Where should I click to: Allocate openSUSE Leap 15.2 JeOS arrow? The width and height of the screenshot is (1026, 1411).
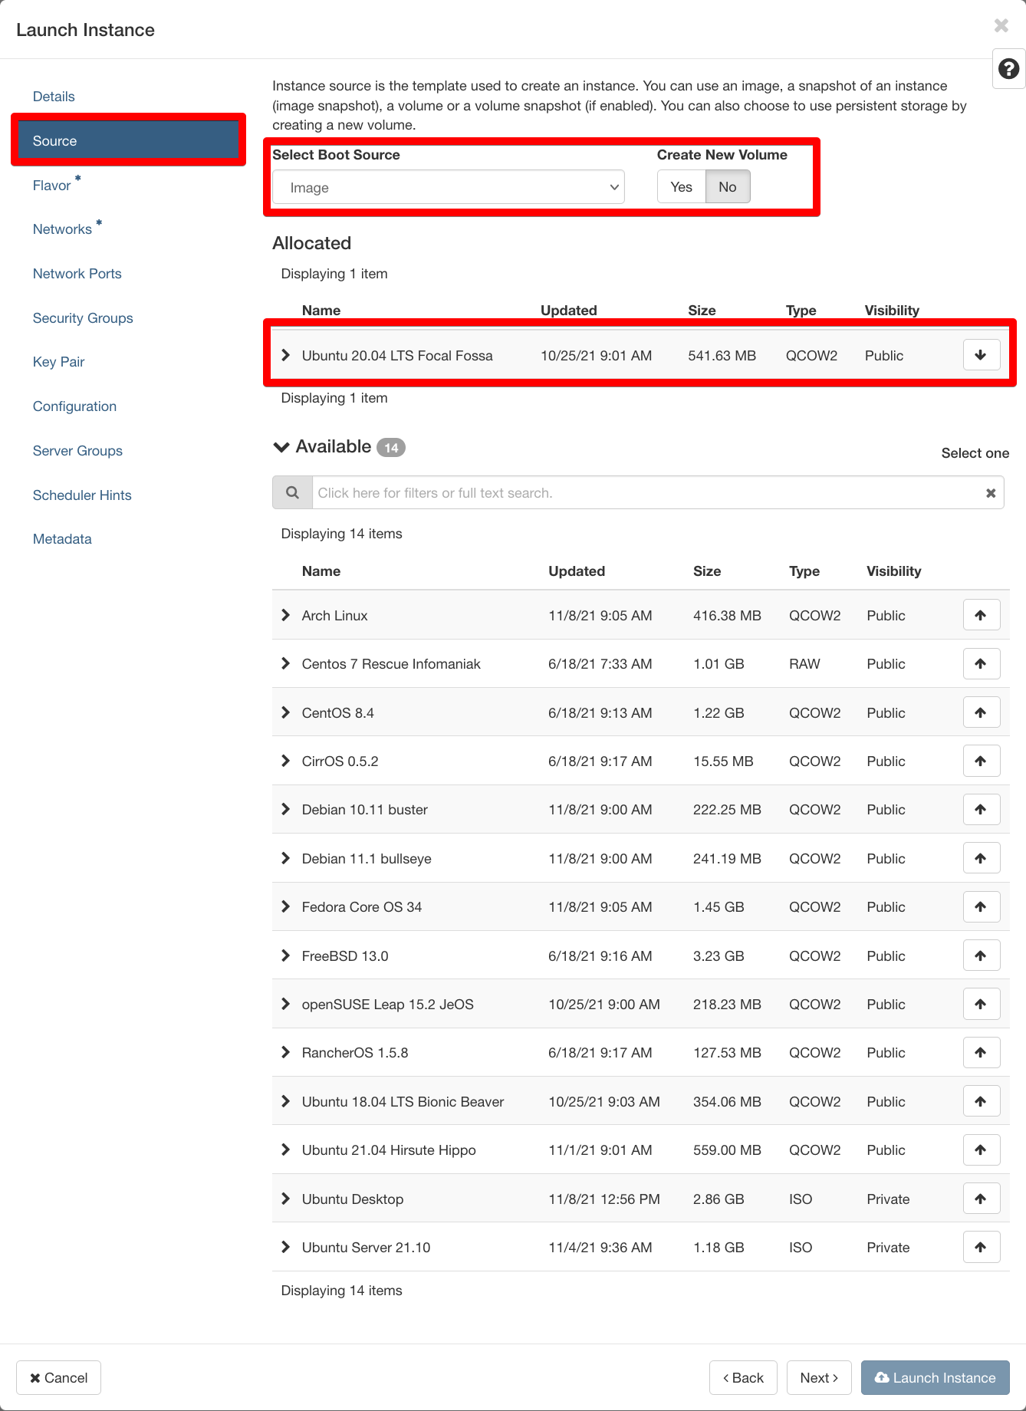[x=981, y=1004]
